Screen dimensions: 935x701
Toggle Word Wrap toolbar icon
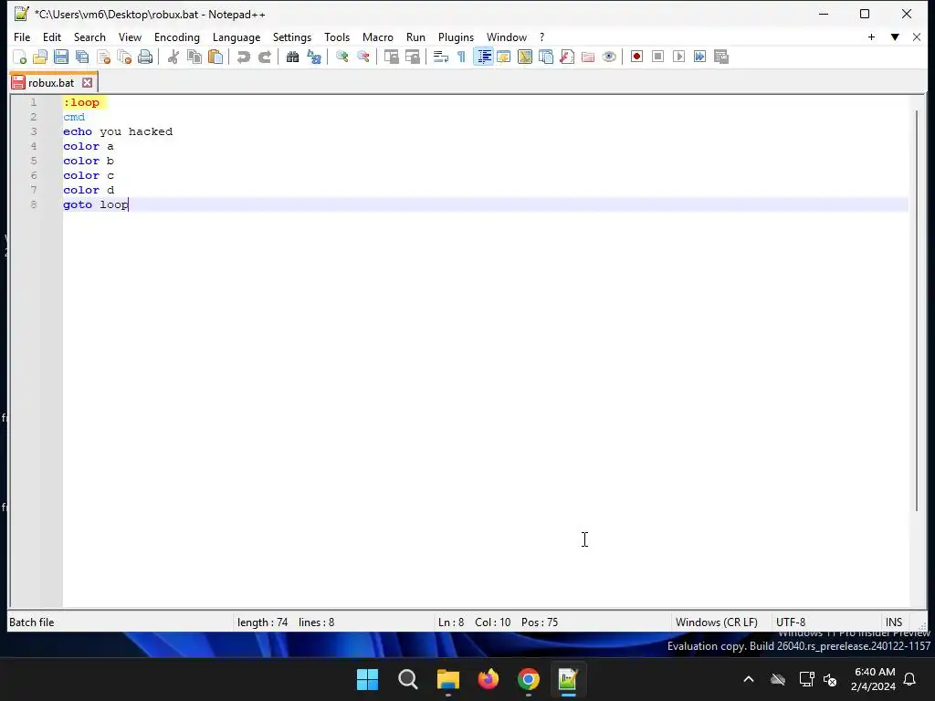[x=441, y=57]
